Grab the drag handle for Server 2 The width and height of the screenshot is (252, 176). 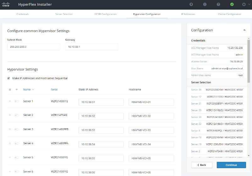click(10, 115)
